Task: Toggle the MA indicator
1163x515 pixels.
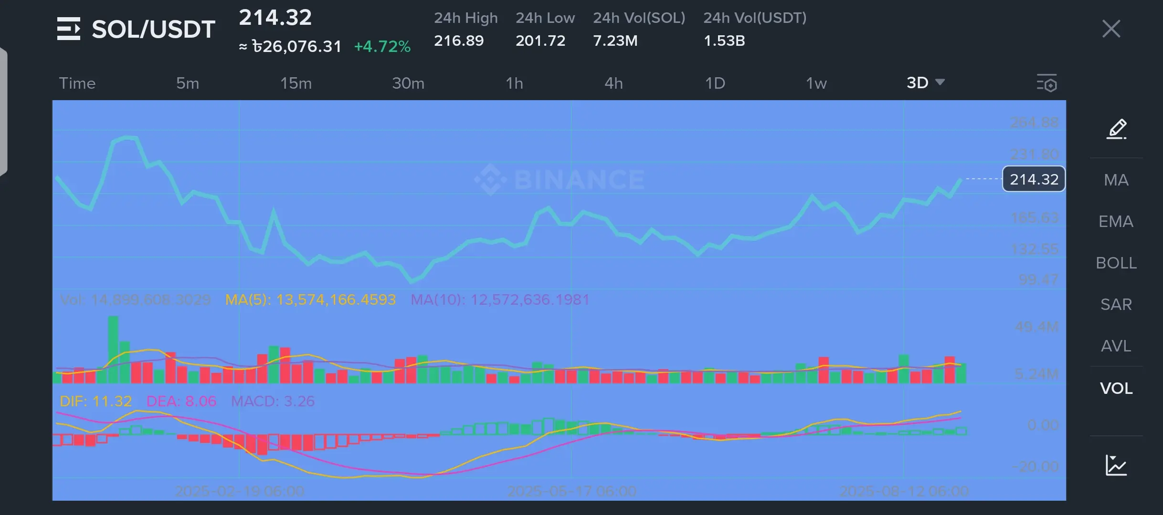Action: [1116, 180]
